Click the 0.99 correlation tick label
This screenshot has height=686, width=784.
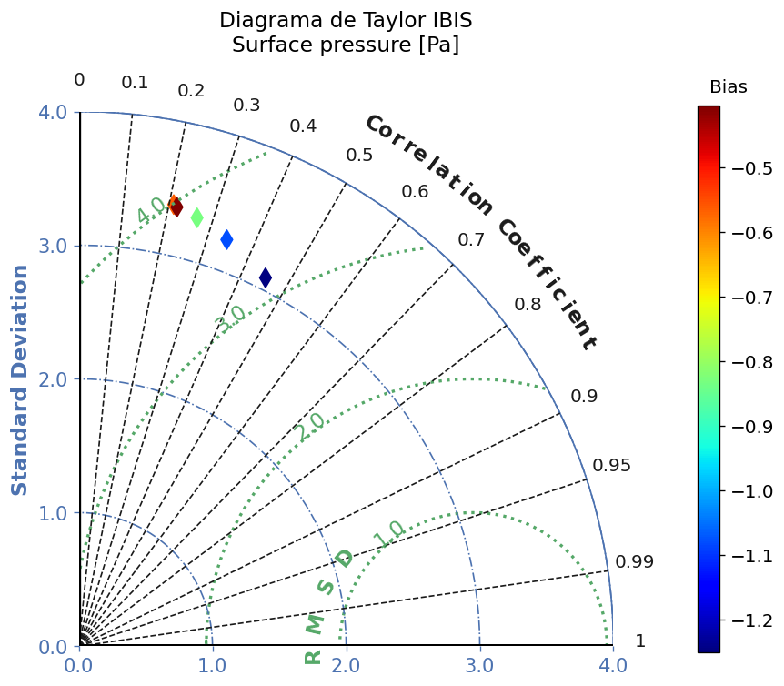634,562
